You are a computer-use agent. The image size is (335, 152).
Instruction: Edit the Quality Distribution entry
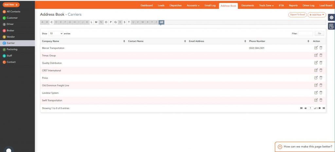pyautogui.click(x=316, y=63)
